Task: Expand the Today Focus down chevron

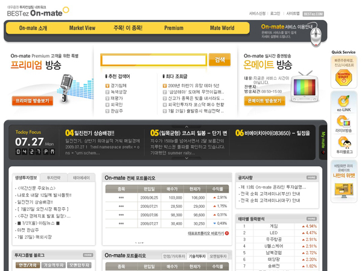Action: pyautogui.click(x=186, y=158)
